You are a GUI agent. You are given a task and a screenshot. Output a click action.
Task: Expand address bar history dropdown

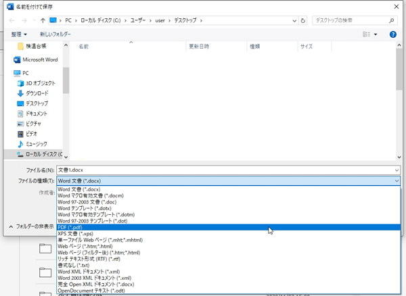(294, 21)
